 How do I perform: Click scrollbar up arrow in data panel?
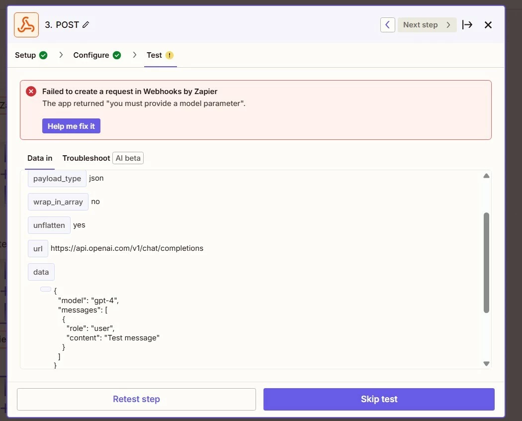pos(486,176)
